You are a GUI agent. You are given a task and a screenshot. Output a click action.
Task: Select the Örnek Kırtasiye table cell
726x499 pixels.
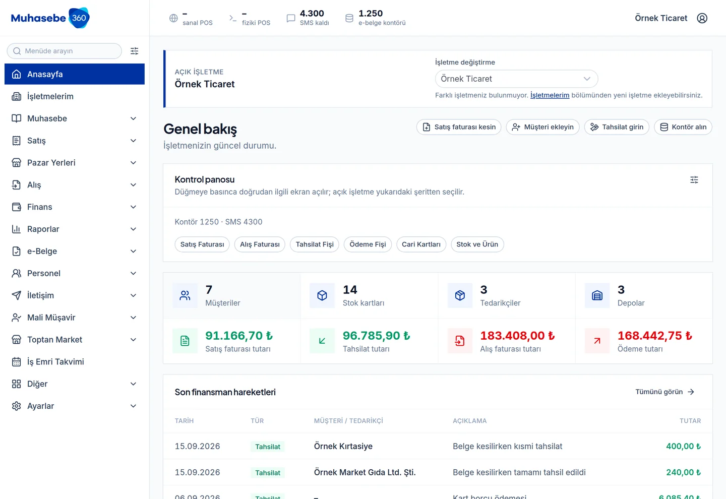coord(343,447)
